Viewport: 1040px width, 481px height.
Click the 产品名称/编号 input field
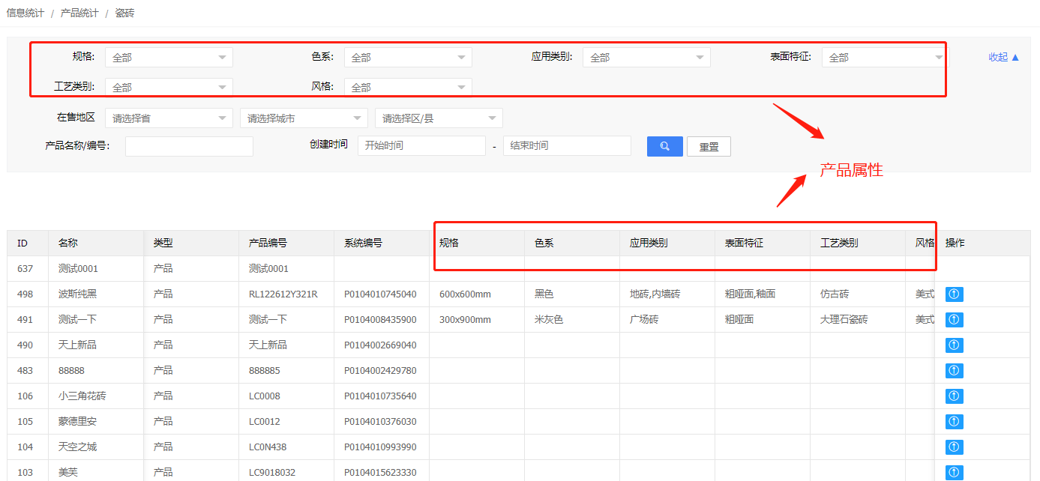pos(189,146)
